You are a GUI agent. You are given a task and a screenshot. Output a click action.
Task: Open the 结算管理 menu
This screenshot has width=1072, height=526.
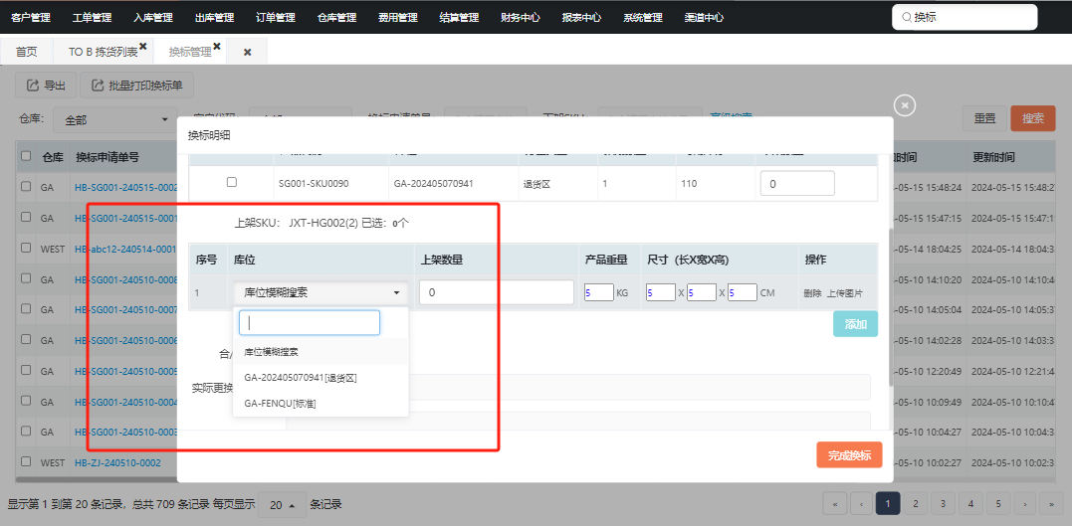pos(460,18)
